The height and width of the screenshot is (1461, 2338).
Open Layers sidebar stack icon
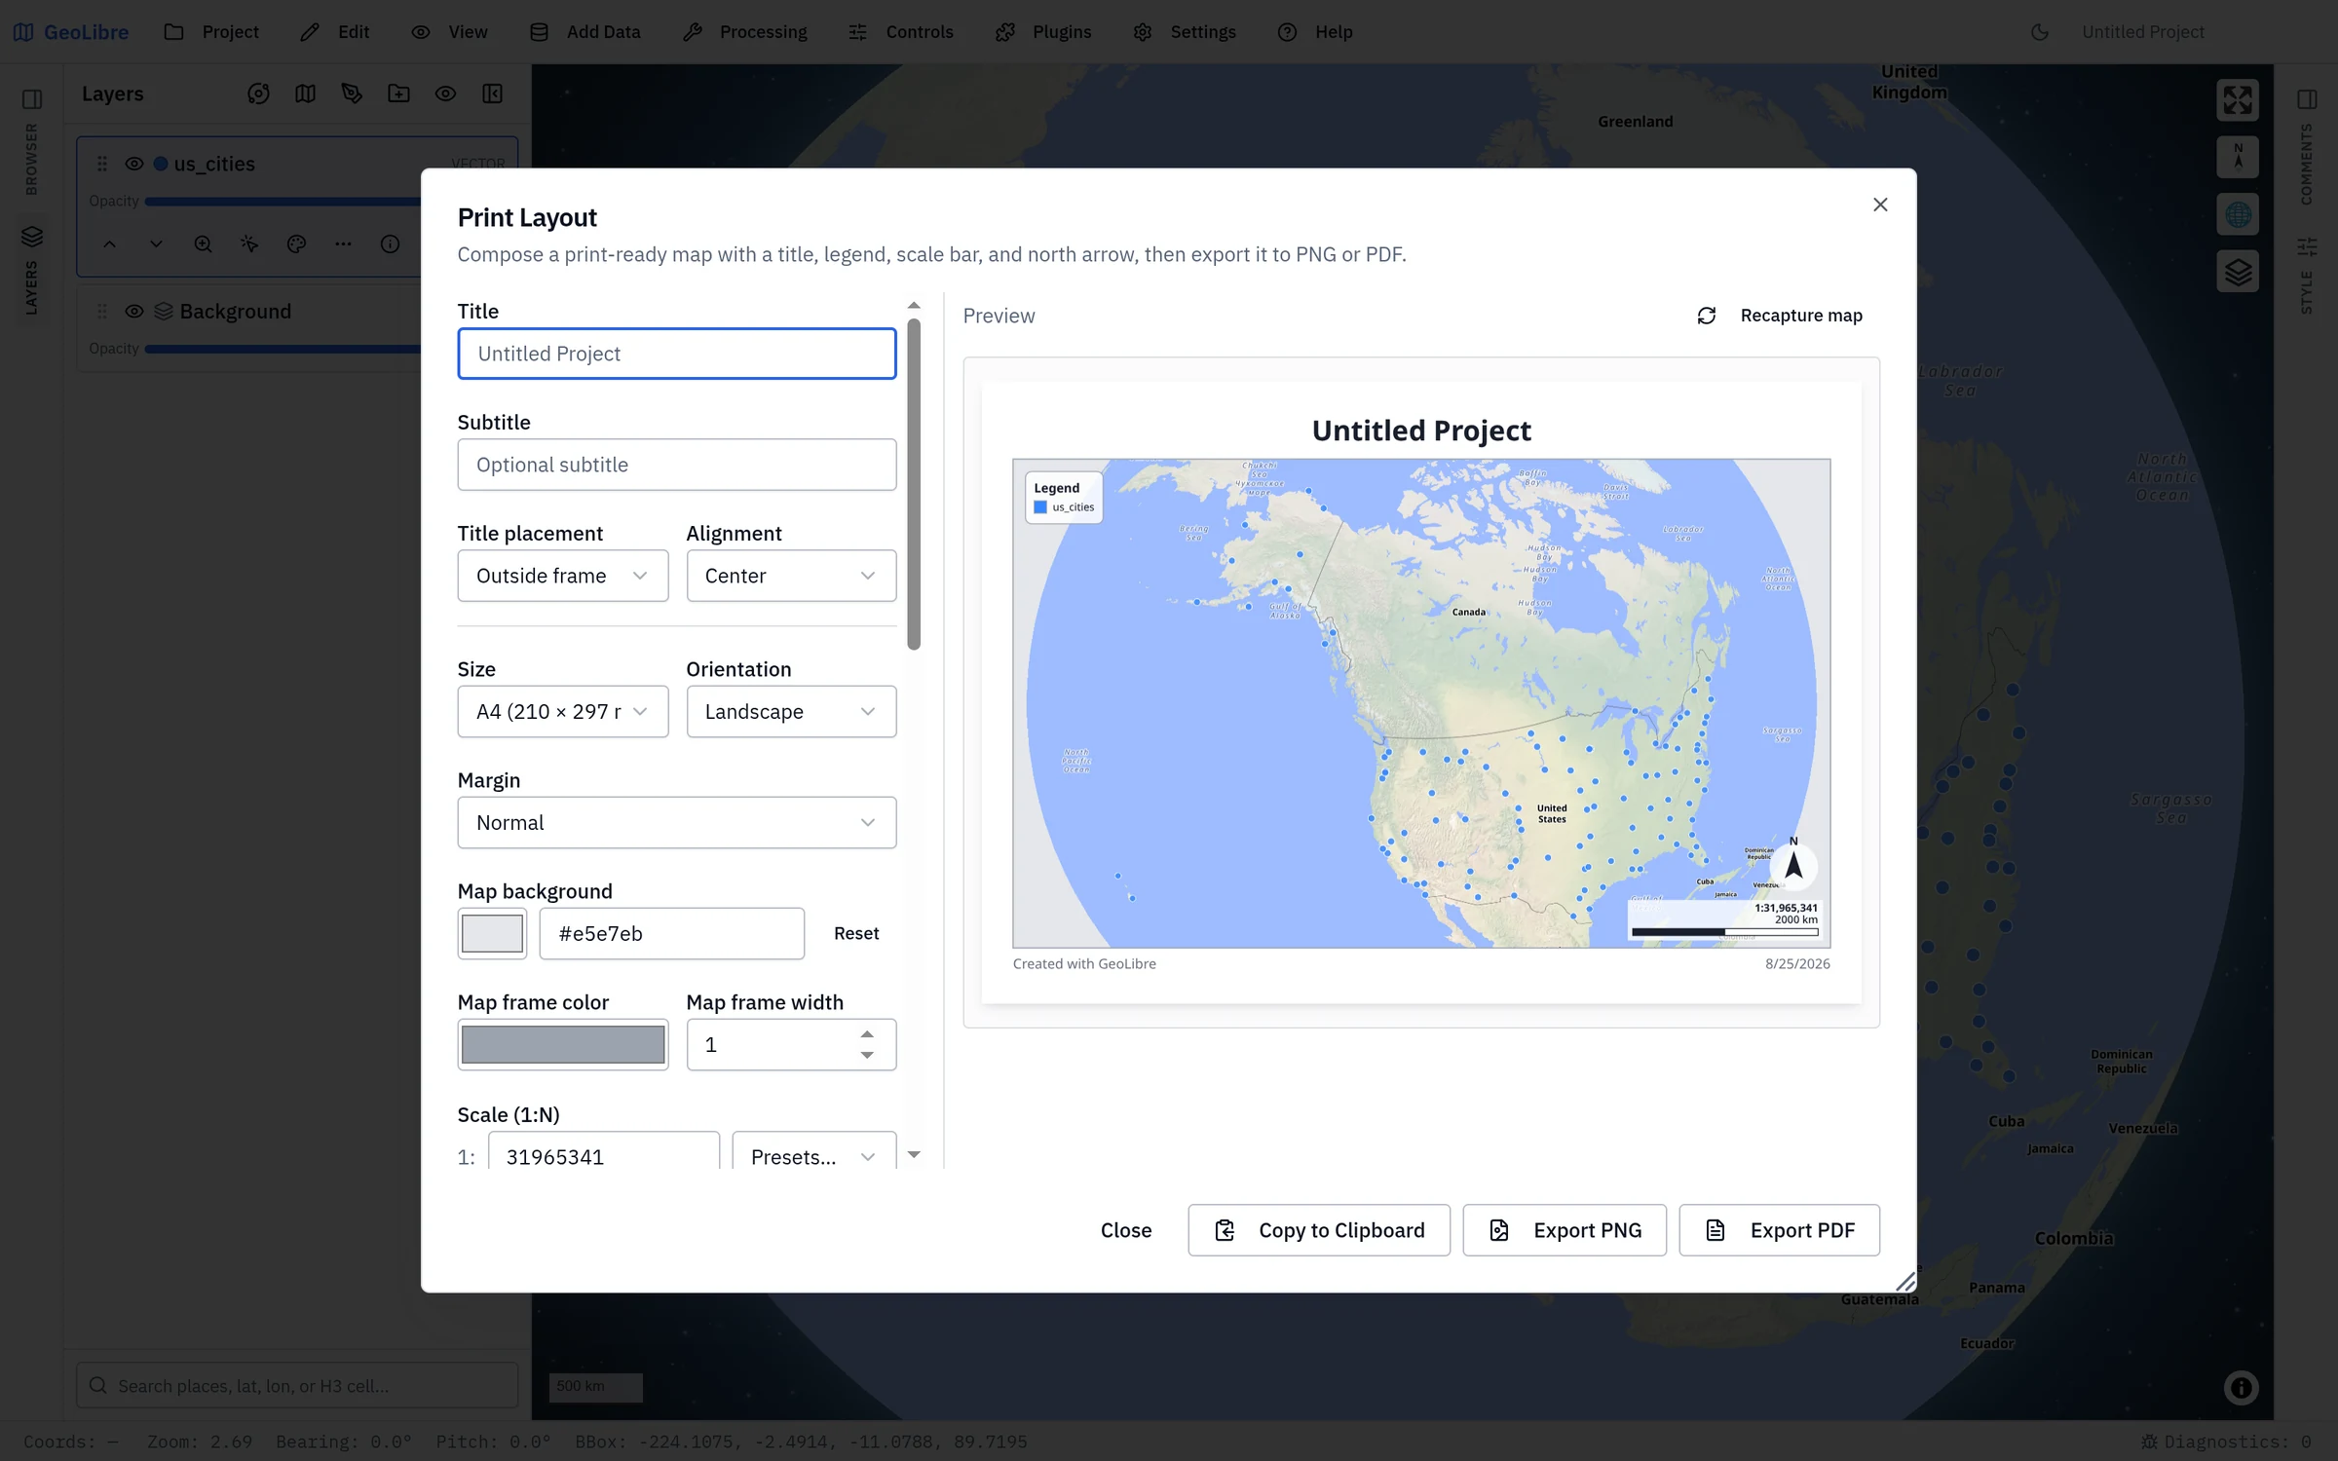31,236
